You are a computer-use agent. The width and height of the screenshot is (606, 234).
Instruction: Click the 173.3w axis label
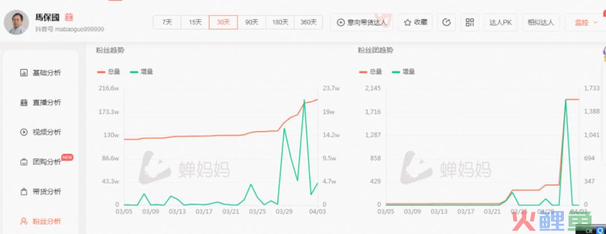(x=109, y=112)
